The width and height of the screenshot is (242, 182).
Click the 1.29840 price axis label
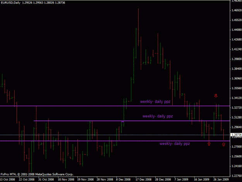click(x=237, y=127)
